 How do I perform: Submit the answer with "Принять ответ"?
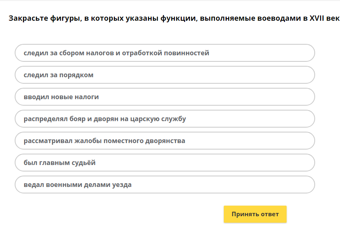point(255,214)
